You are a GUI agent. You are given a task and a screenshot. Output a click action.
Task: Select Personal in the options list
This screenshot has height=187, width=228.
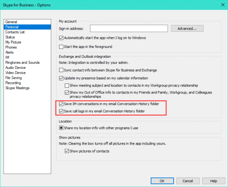click(27, 27)
